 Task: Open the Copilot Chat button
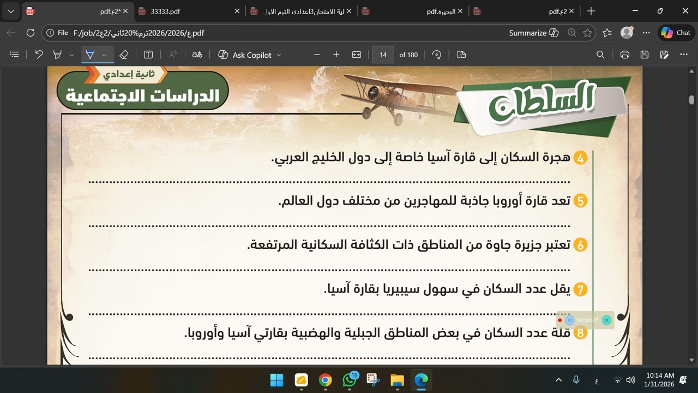676,33
